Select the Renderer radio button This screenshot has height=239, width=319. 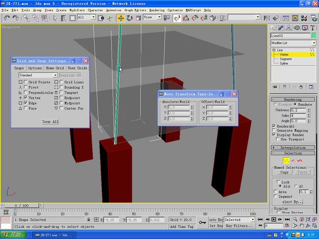(x=295, y=104)
